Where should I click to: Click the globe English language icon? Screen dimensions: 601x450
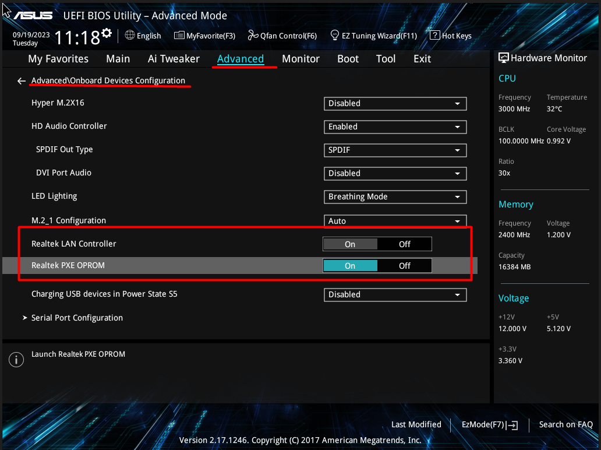130,36
